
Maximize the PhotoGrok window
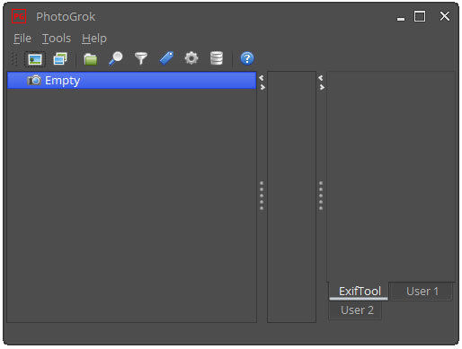pos(420,16)
